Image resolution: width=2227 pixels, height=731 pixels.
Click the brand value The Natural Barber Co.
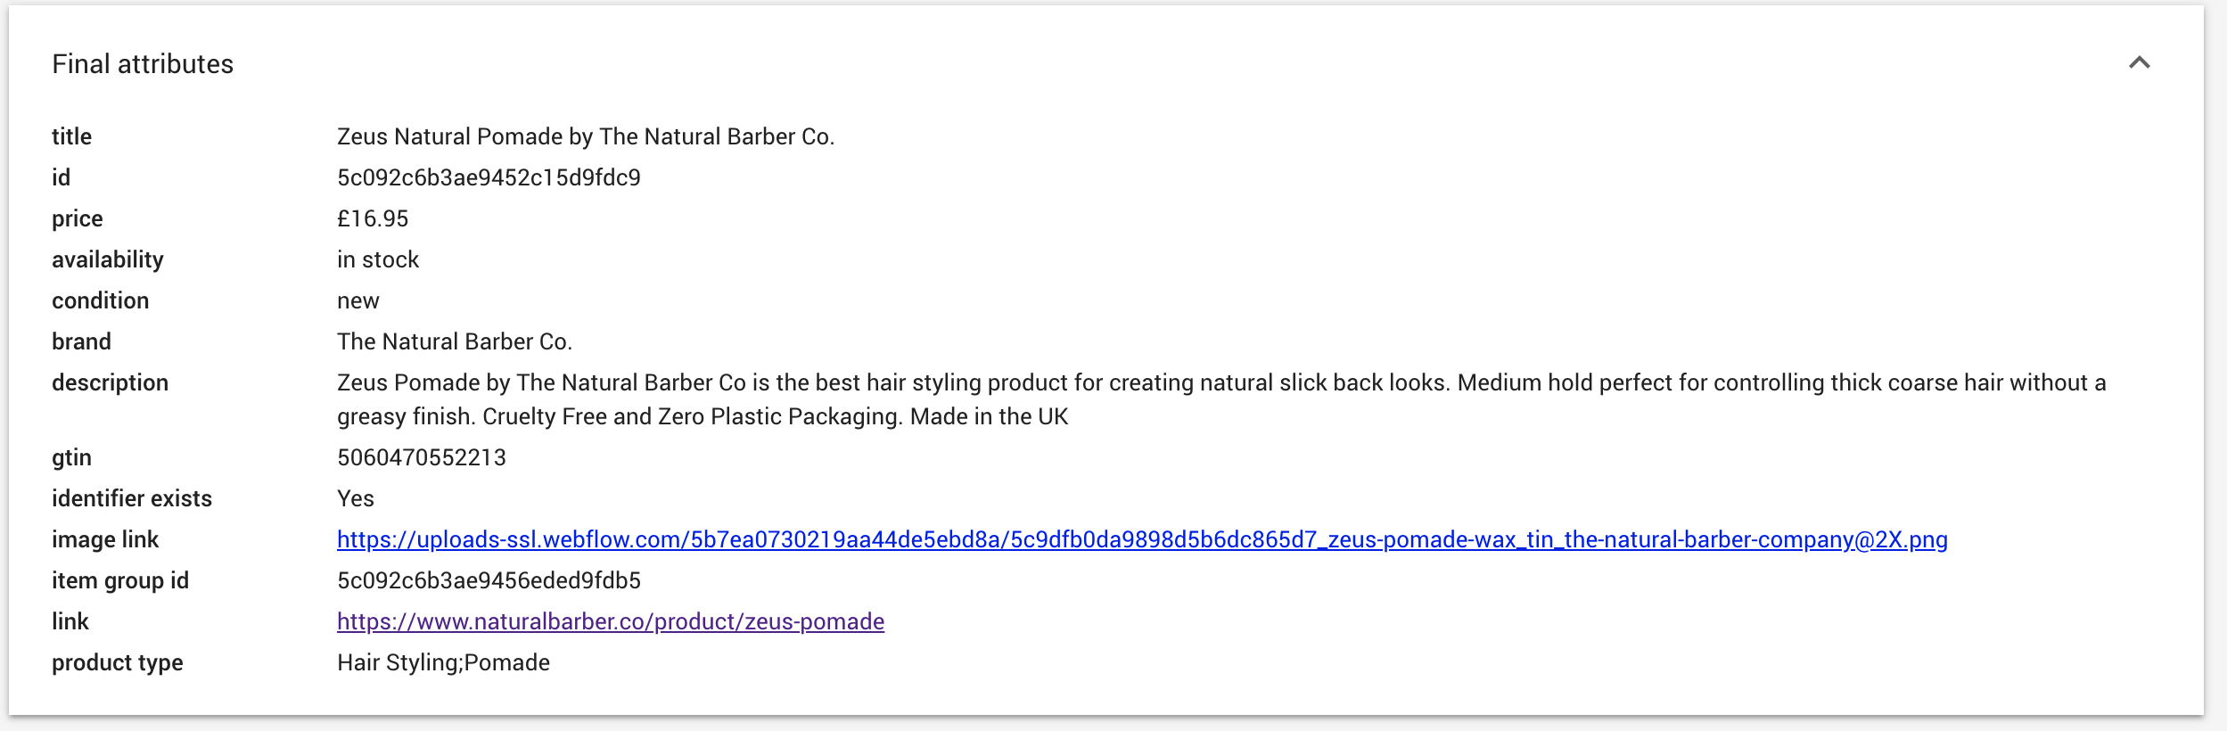pos(455,341)
